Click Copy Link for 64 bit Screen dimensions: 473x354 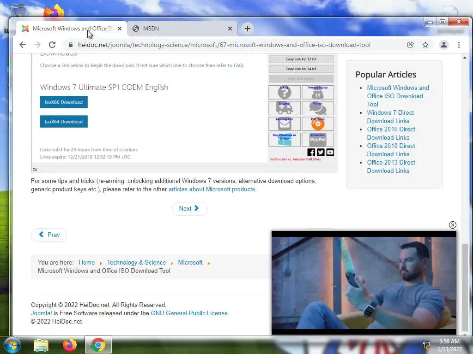click(x=301, y=69)
